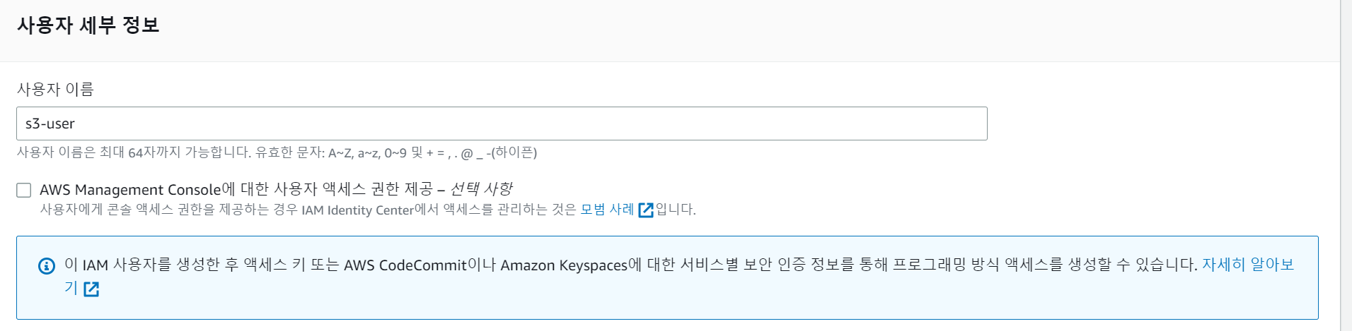Click the 선택 사항 italic text
The image size is (1352, 331).
481,189
